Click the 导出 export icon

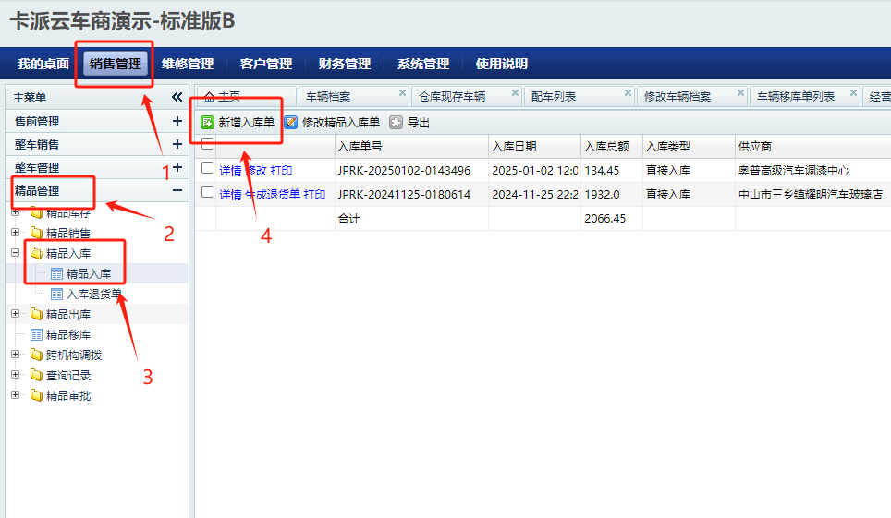(397, 122)
